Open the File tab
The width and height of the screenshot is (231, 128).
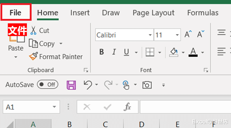16,12
